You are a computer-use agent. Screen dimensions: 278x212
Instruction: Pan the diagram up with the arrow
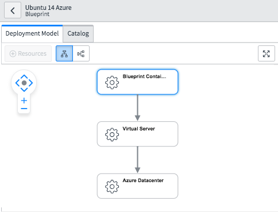tap(24, 76)
